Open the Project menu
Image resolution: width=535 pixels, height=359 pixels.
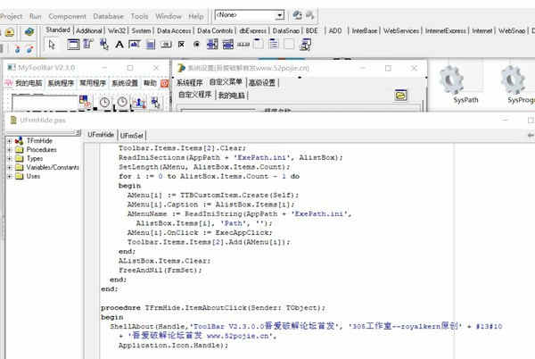[12, 16]
